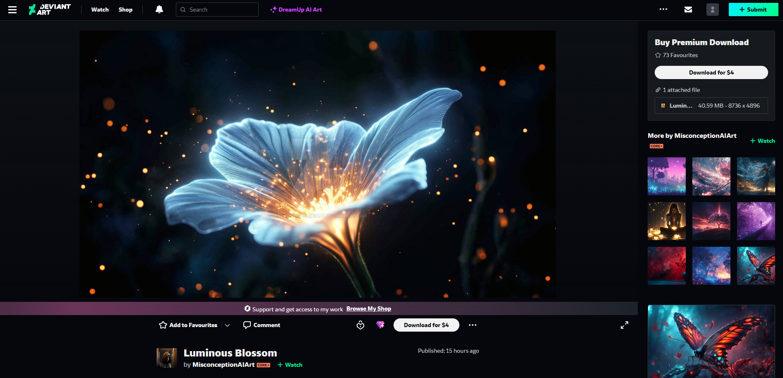Screen dimensions: 783x378
Task: Open the top bar three-dots menu
Action: (x=663, y=9)
